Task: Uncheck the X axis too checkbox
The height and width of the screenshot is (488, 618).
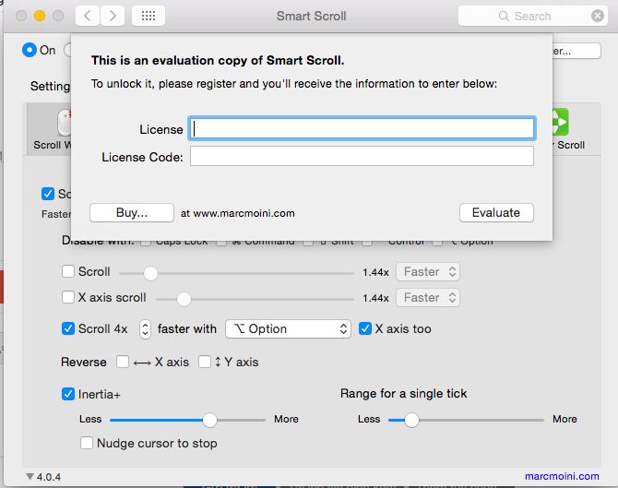Action: tap(365, 328)
